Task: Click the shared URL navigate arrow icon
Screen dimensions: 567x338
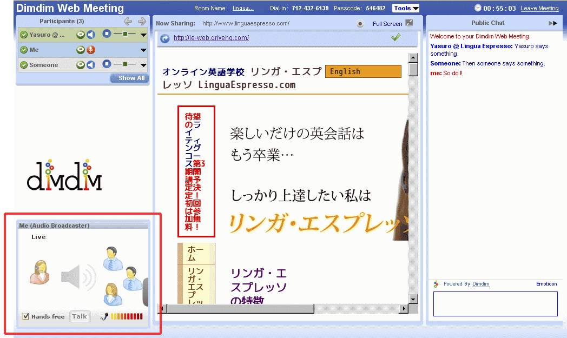Action: 165,38
